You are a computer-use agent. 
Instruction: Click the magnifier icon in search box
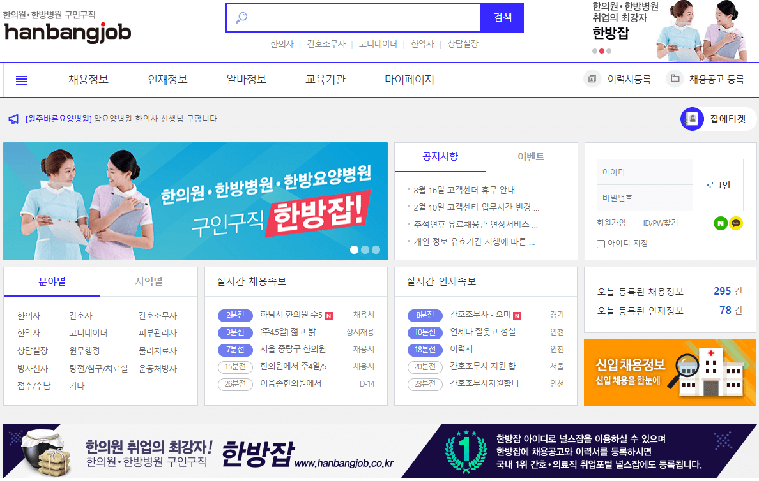pyautogui.click(x=241, y=18)
